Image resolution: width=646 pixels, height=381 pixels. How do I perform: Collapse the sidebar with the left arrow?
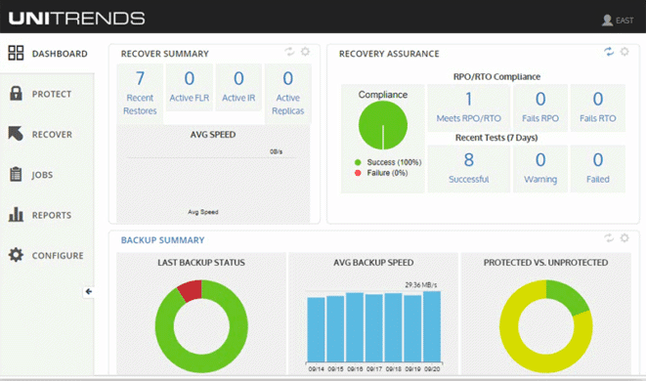click(89, 292)
